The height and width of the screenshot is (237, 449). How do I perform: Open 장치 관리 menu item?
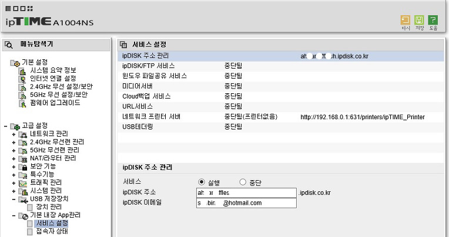pyautogui.click(x=49, y=207)
